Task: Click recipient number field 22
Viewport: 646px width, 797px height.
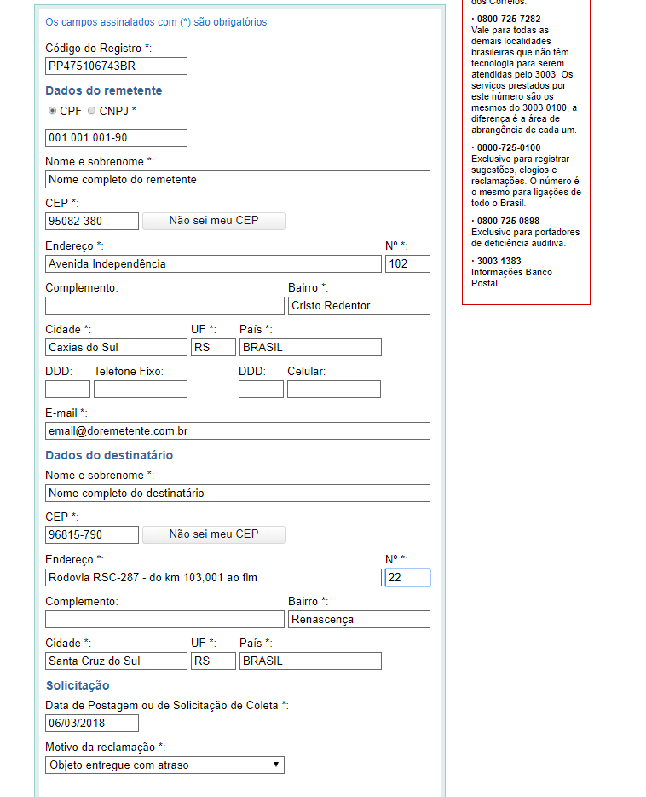Action: (407, 577)
